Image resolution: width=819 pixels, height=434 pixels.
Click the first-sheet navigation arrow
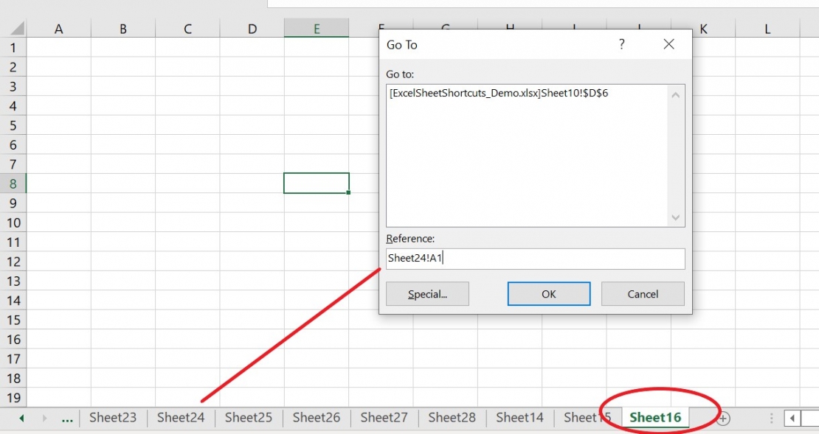[x=21, y=418]
